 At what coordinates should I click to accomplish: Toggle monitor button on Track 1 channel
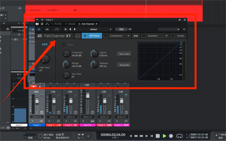40,87
